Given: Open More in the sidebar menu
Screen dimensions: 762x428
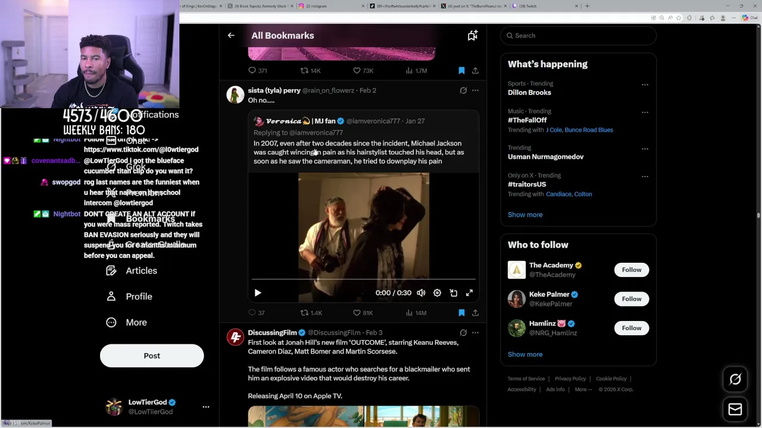Looking at the screenshot, I should (x=126, y=322).
